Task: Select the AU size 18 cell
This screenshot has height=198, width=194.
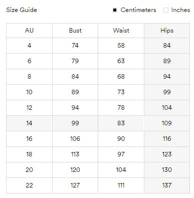Action: coord(29,154)
